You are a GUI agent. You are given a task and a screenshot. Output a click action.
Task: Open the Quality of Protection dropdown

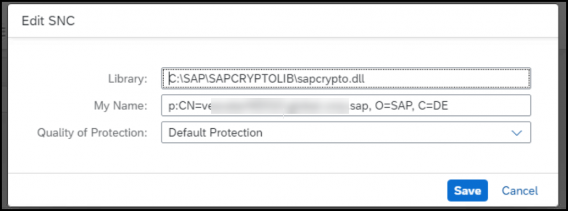pyautogui.click(x=346, y=133)
